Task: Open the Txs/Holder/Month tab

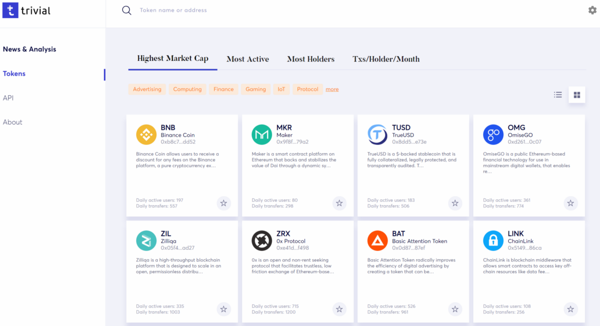Action: tap(386, 59)
